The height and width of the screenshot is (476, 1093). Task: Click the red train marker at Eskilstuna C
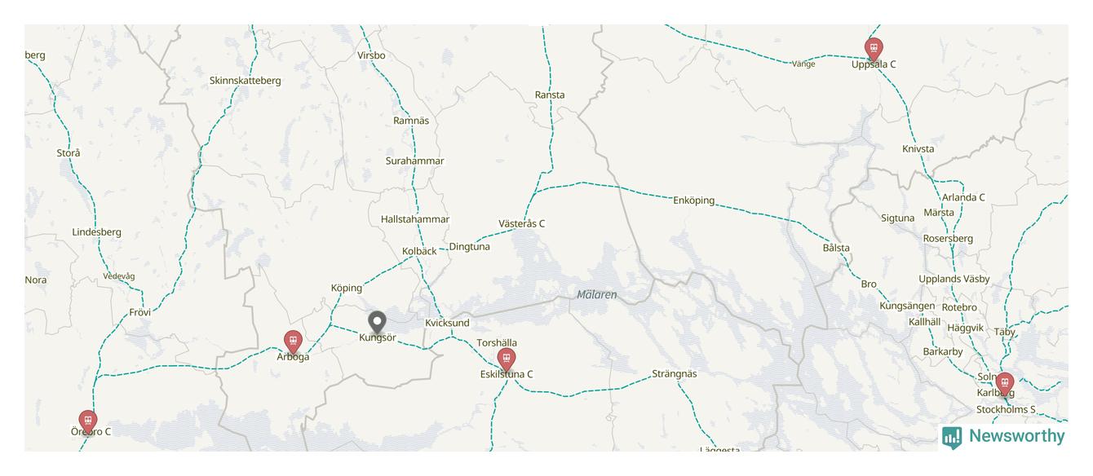[x=507, y=360]
